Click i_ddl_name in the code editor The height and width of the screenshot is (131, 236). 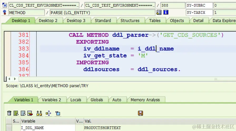pyautogui.click(x=156, y=49)
